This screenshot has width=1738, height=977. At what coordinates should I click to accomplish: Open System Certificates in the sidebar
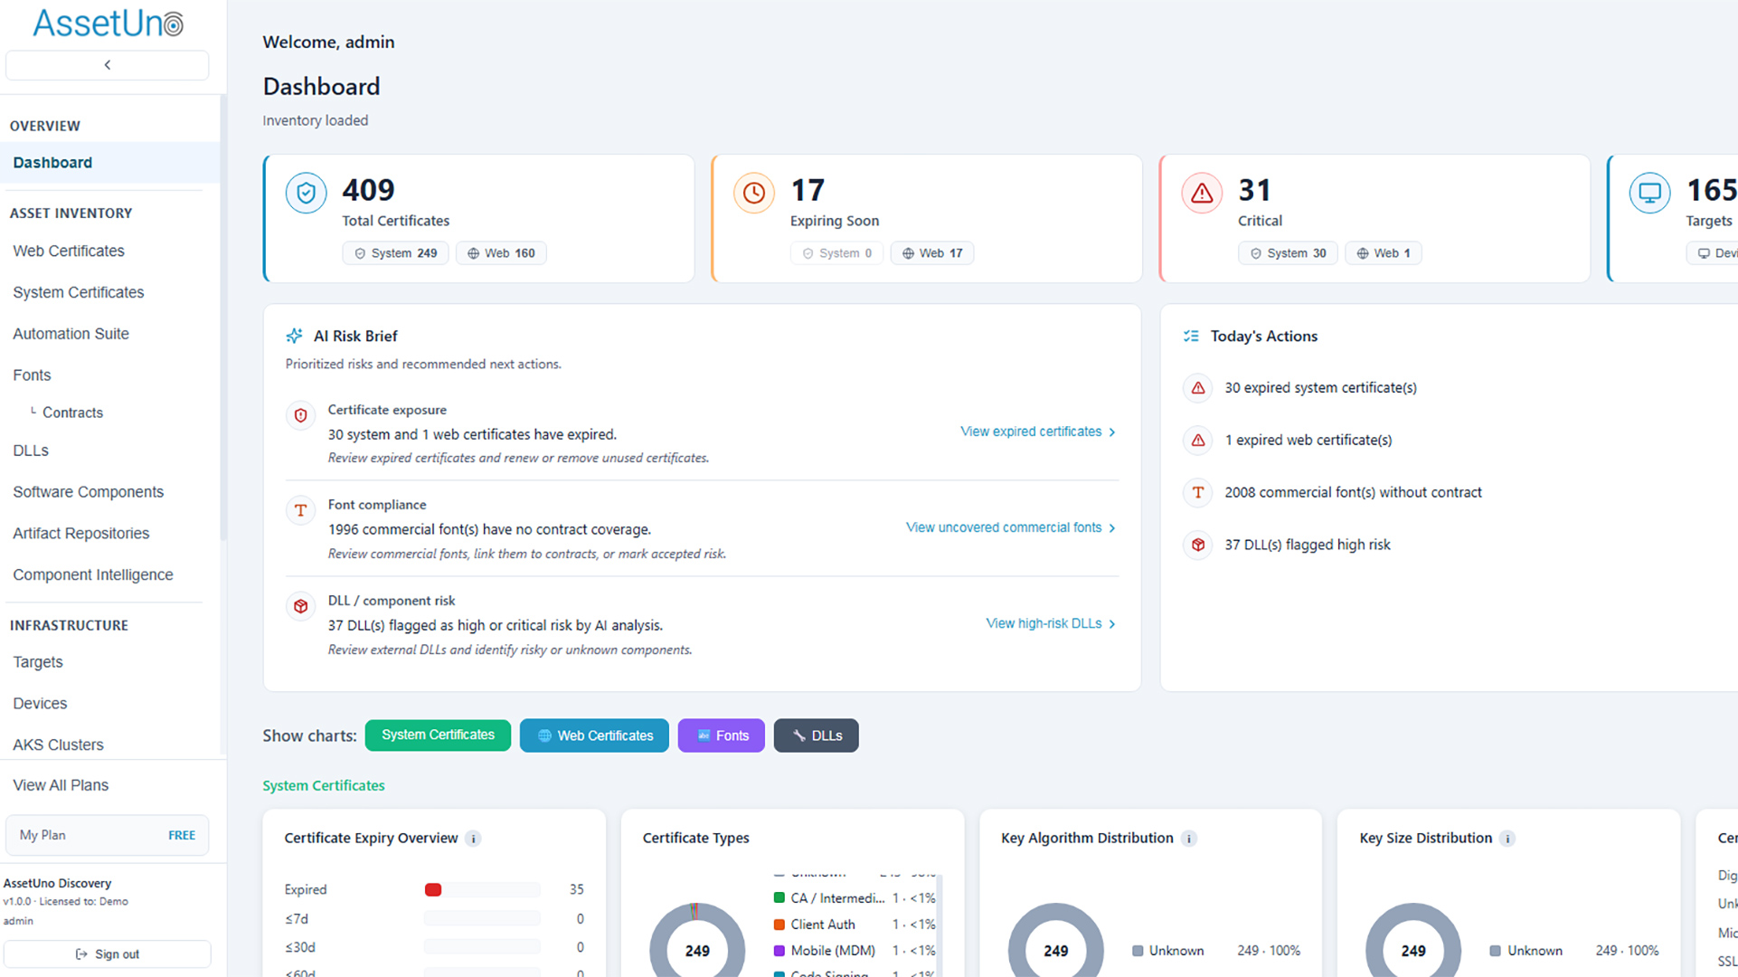pyautogui.click(x=79, y=292)
